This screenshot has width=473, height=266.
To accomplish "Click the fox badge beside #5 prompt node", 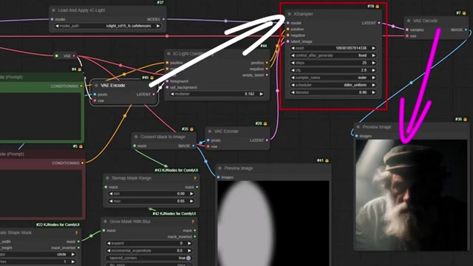I will [x=81, y=146].
